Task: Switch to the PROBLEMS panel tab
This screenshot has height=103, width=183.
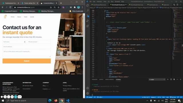Action: pos(95,80)
